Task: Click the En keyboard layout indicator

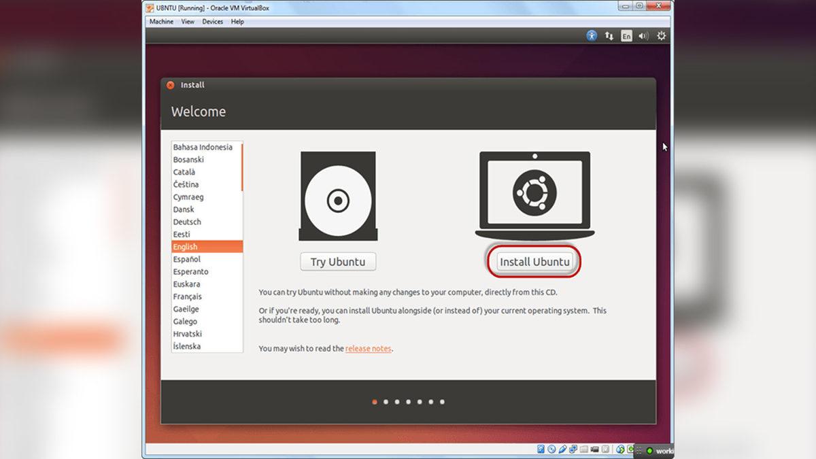Action: (x=626, y=35)
